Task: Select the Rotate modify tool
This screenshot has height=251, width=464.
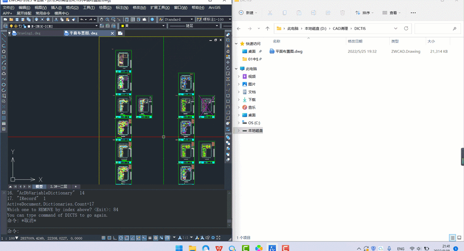Action: point(228,68)
